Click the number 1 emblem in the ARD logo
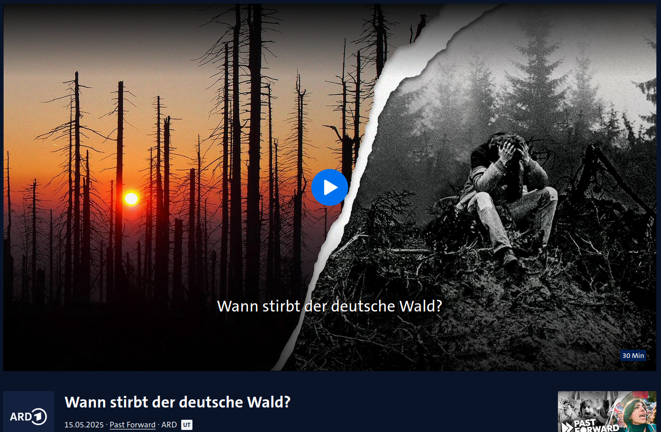This screenshot has height=432, width=661. click(x=40, y=417)
